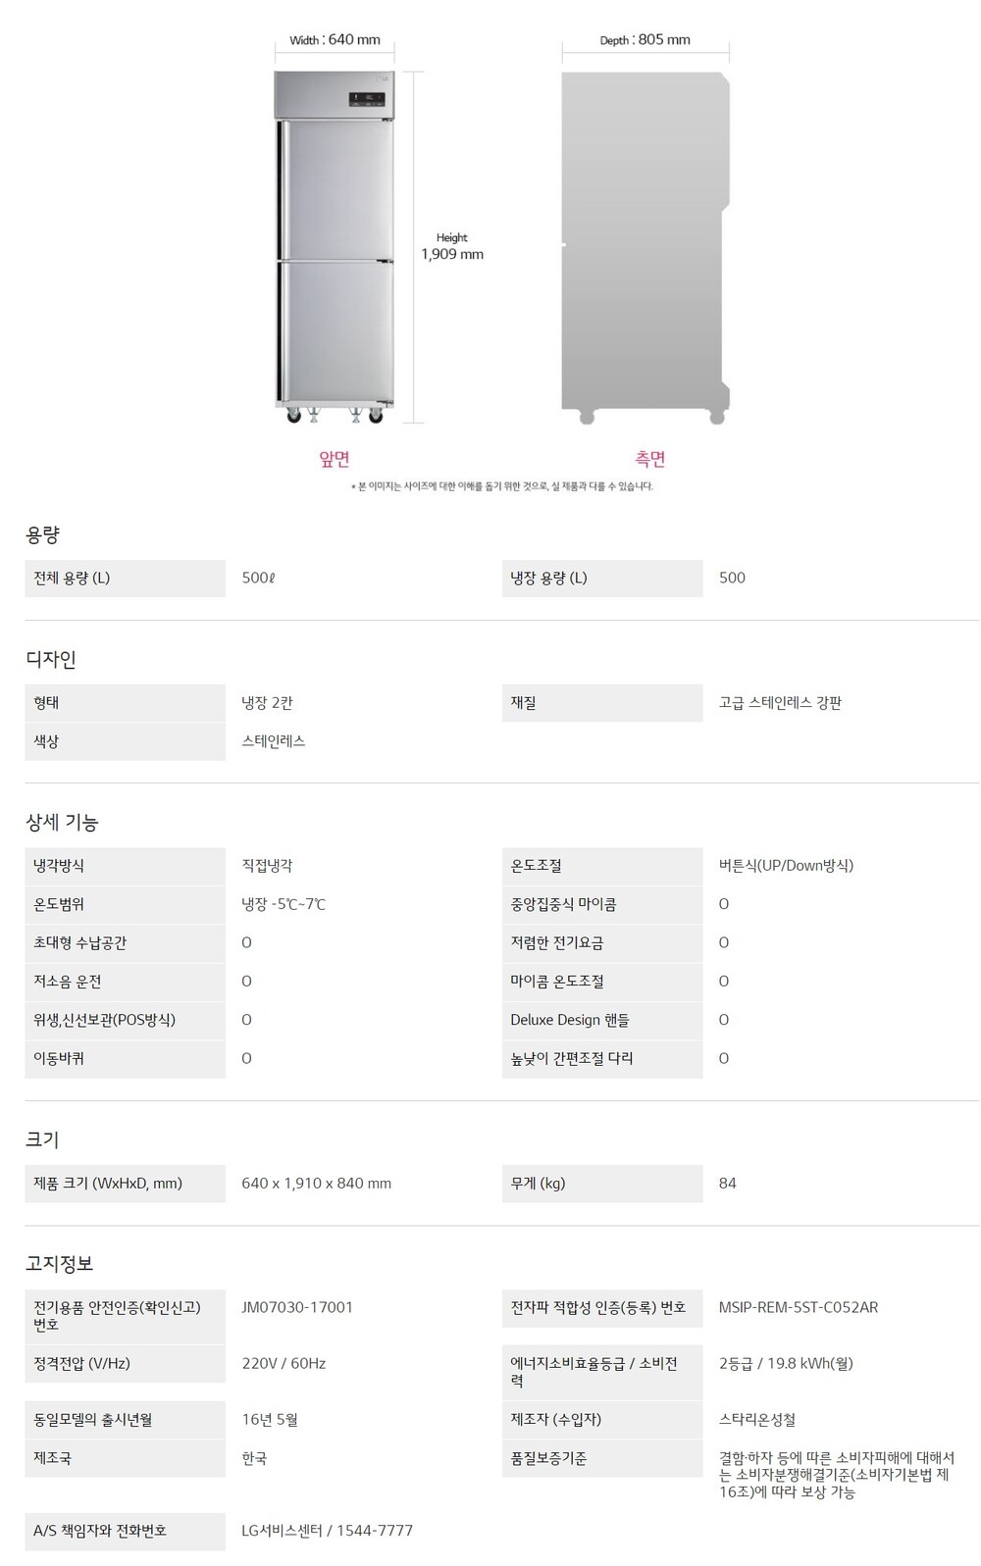Viewport: 981px width, 1566px height.
Task: Select the 크기 section heading
Action: point(43,1139)
